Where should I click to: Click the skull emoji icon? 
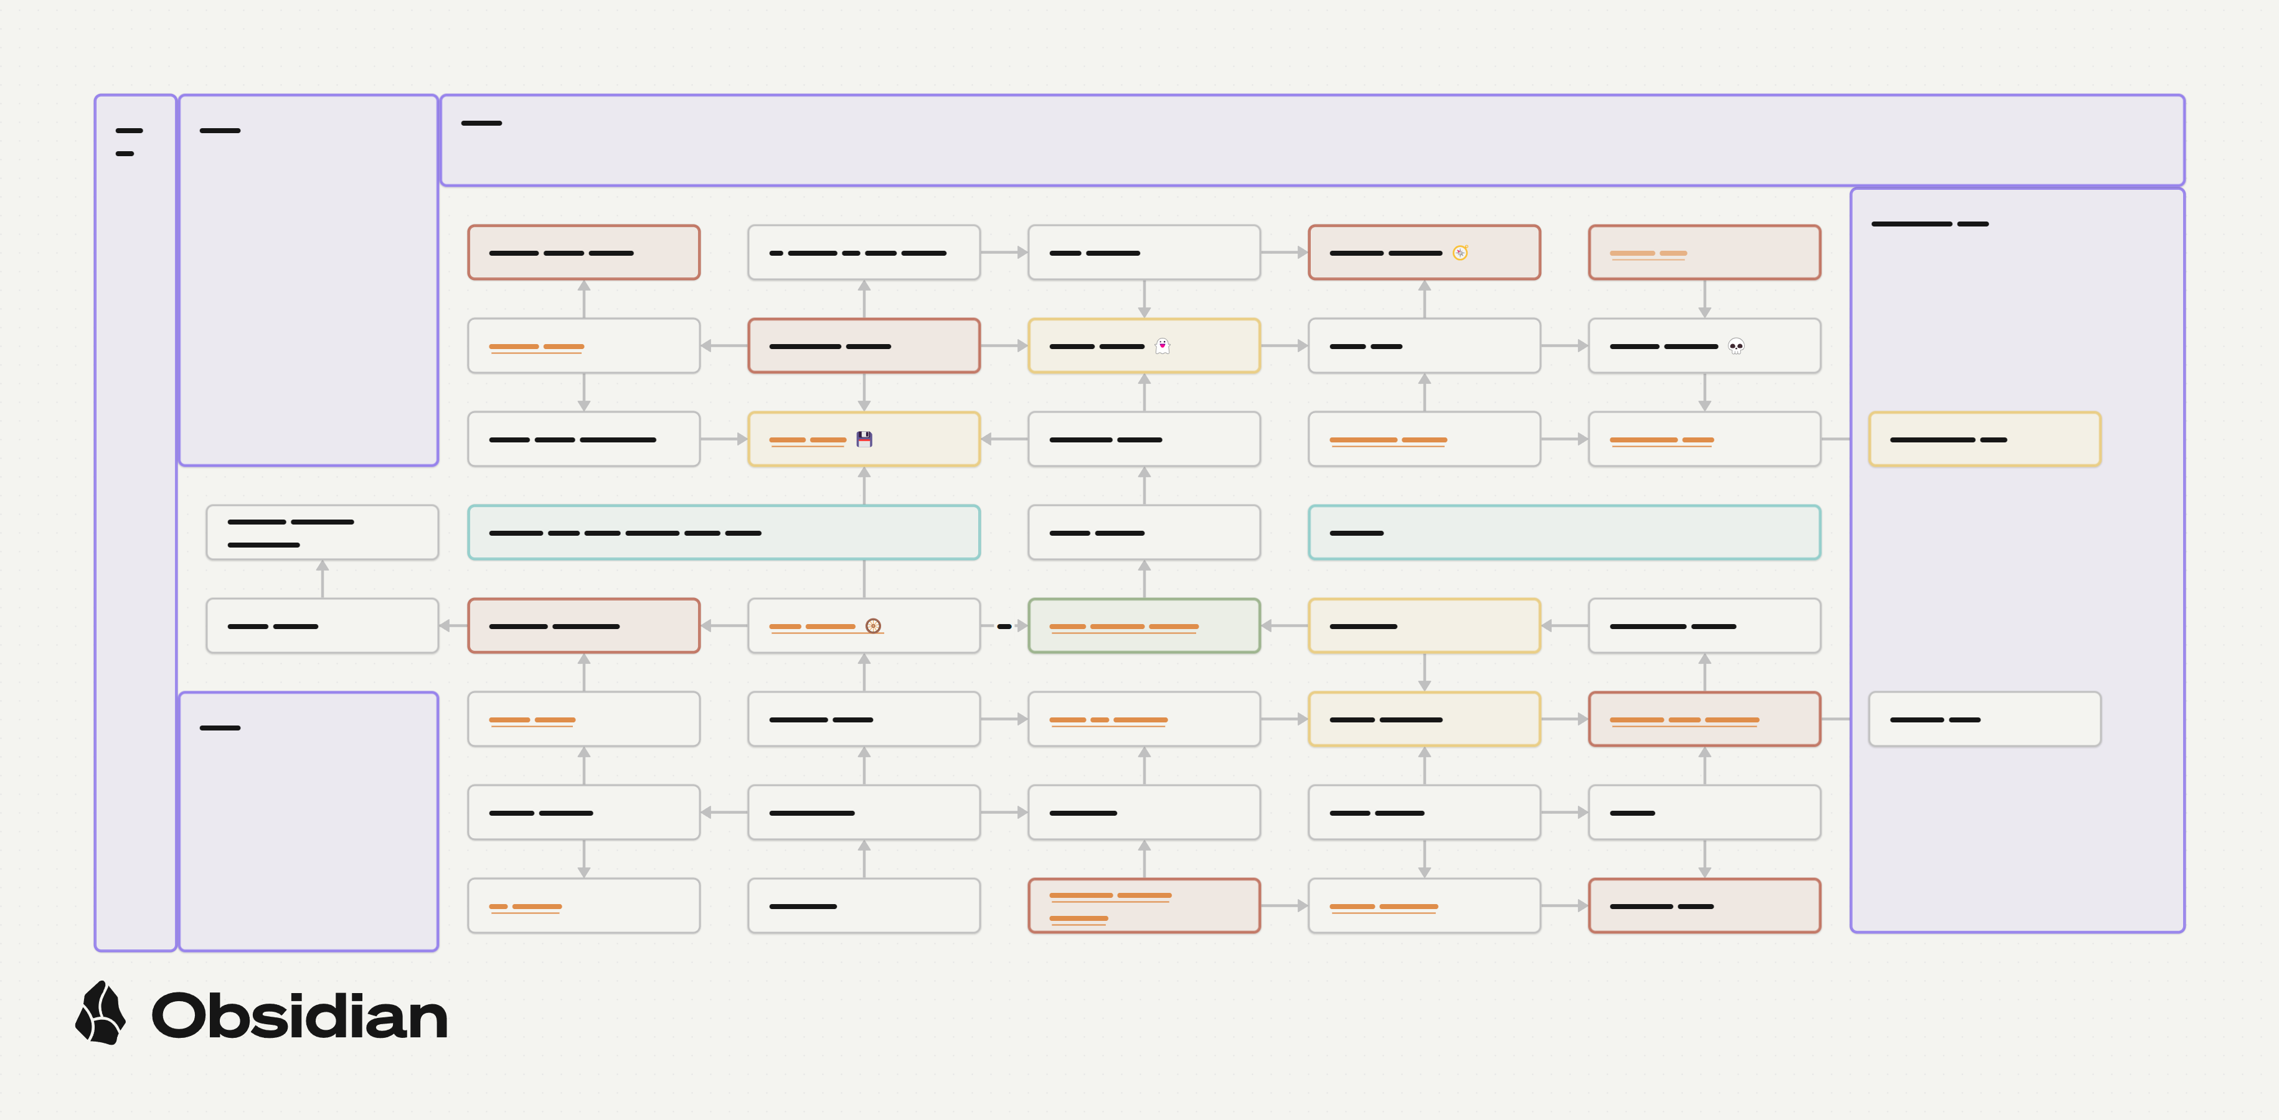click(1736, 347)
